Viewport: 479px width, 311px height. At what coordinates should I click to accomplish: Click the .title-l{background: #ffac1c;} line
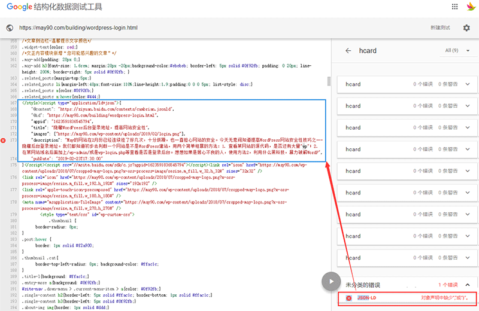tap(55, 276)
